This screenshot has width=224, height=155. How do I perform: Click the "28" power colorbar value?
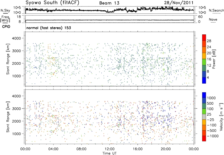point(209,41)
